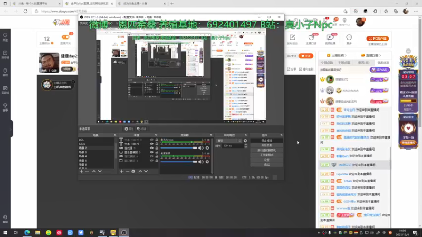Screen dimensions: 422x237
Task: Move source down with arrow icon
Action: coord(146,171)
